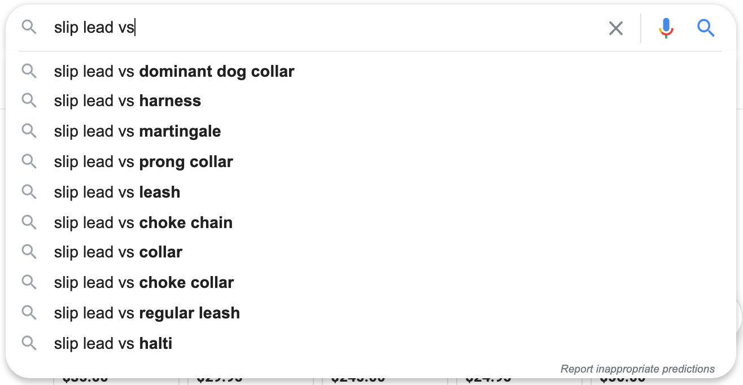Click magnifier icon beside halti suggestion

pyautogui.click(x=29, y=343)
